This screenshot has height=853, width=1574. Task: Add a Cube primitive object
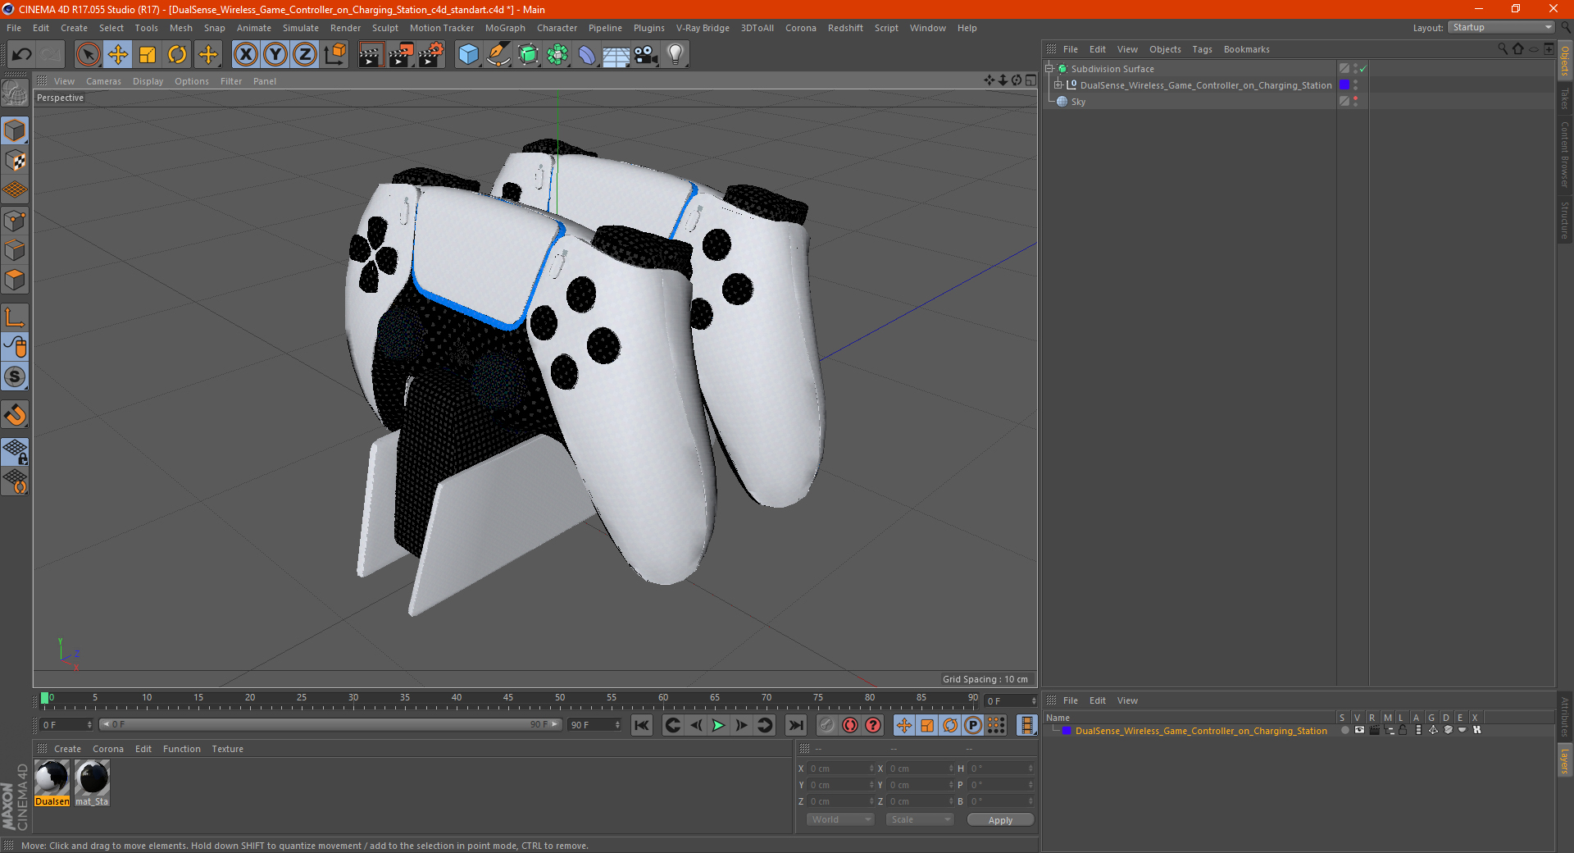tap(468, 55)
